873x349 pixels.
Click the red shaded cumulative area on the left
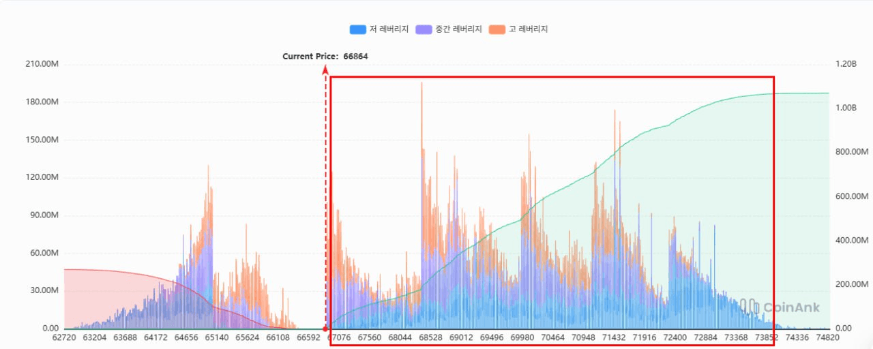pyautogui.click(x=102, y=293)
